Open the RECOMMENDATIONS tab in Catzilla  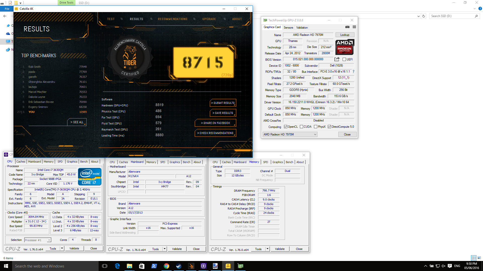click(173, 19)
